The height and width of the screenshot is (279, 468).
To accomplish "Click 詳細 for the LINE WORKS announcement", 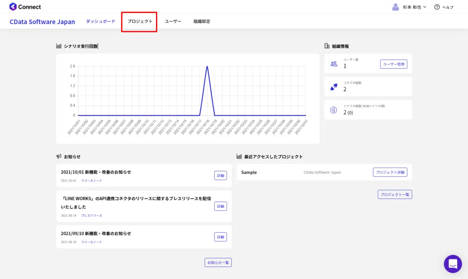I will click(220, 206).
